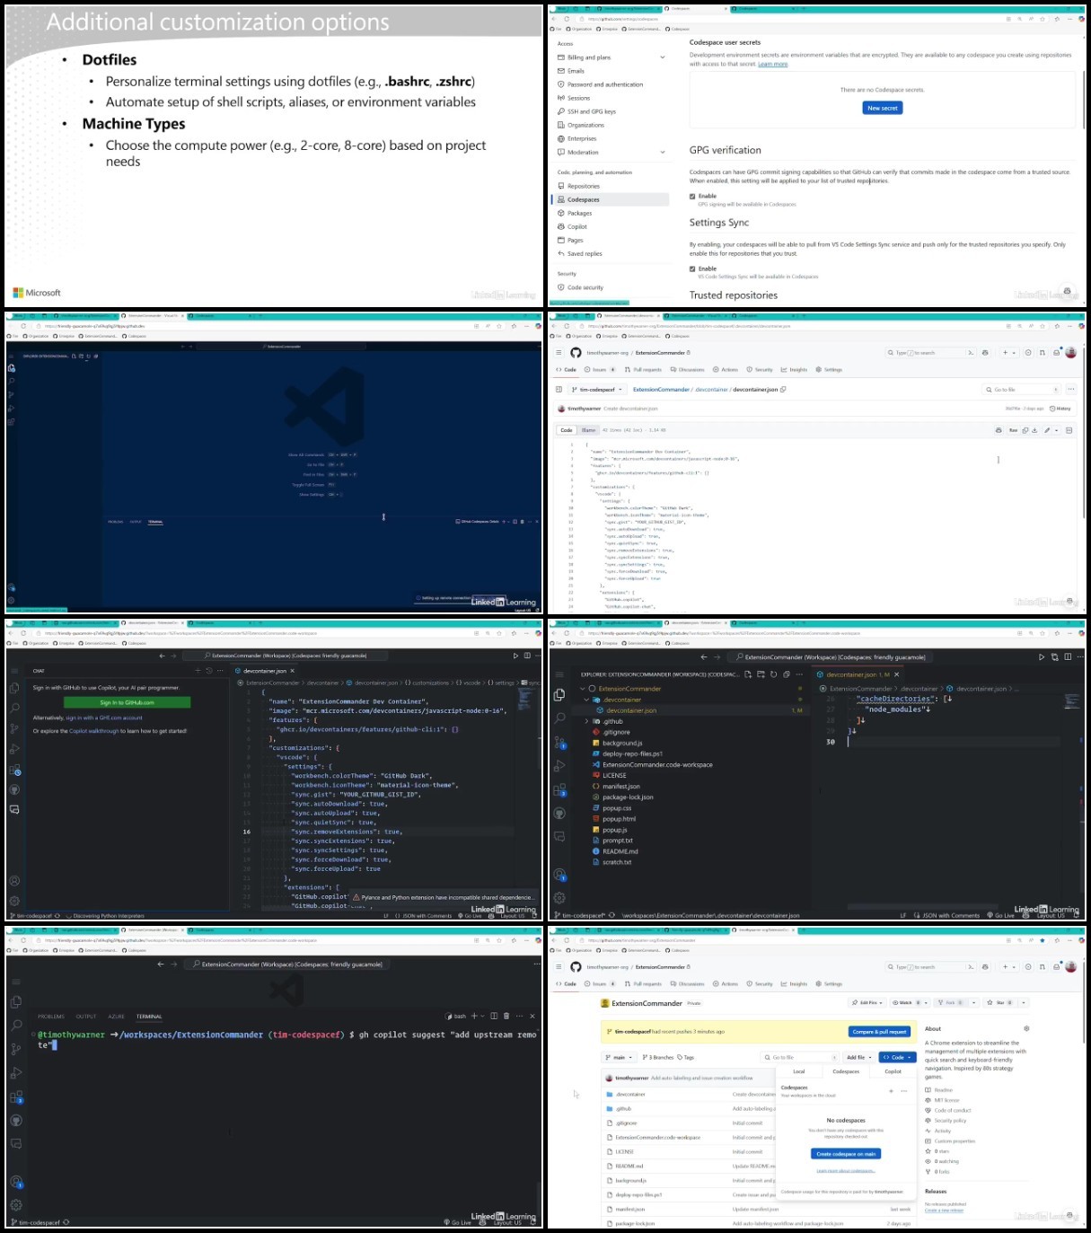The height and width of the screenshot is (1233, 1091).
Task: Focus Go to file field on repo home page
Action: pos(800,1057)
